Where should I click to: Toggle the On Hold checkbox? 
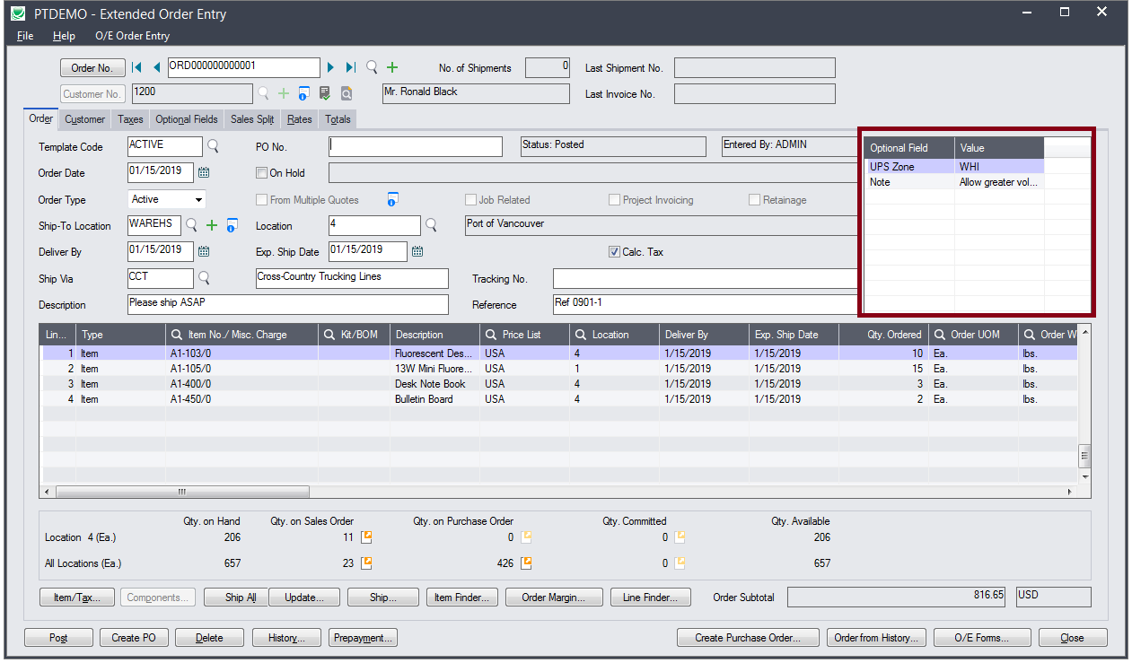pyautogui.click(x=261, y=173)
